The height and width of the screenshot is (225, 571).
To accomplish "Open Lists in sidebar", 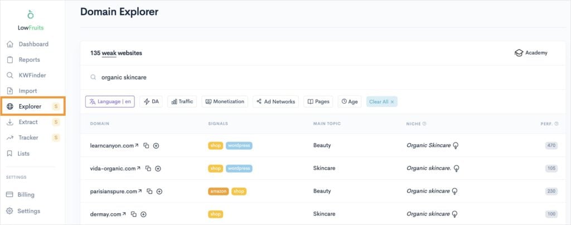I will (18, 153).
